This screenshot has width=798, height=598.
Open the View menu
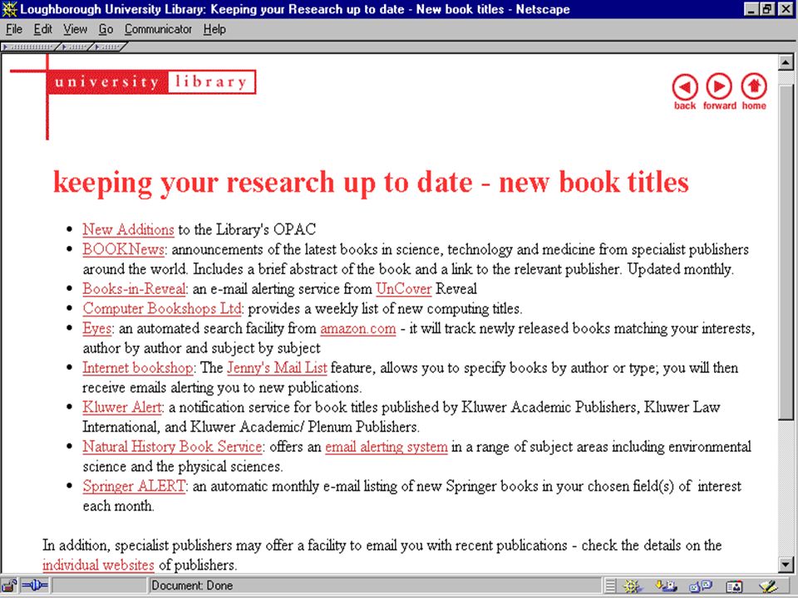76,30
